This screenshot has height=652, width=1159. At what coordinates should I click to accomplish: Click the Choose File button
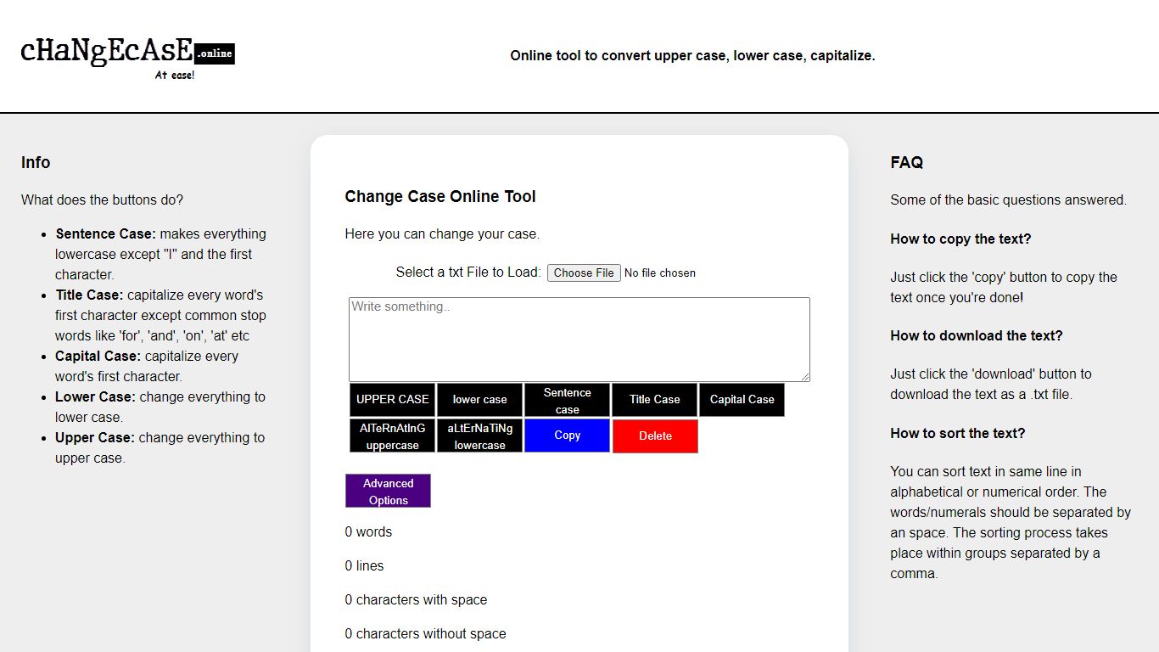coord(584,273)
